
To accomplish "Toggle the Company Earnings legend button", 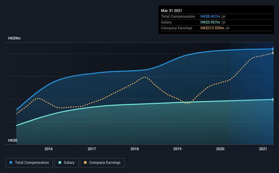I will coord(102,163).
